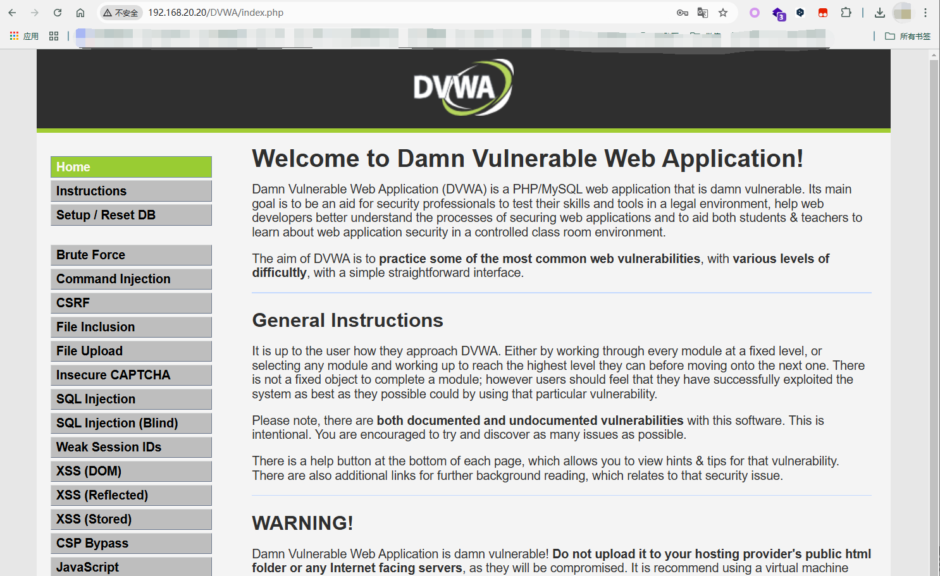940x576 pixels.
Task: Open the Instructions page
Action: 131,191
